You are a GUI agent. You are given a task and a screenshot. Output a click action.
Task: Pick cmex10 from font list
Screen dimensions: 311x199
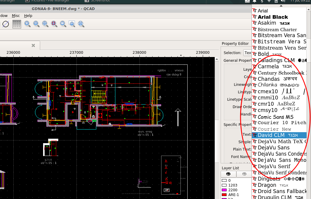(279, 91)
